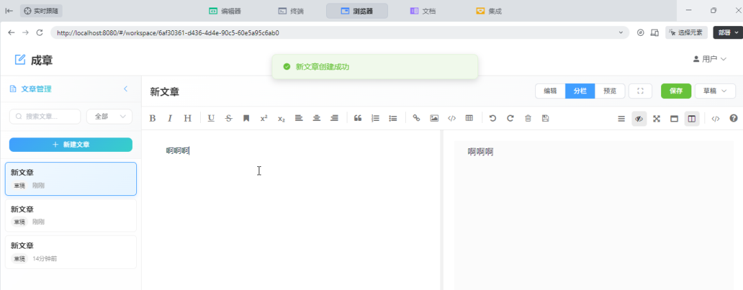Insert a table into the article

[469, 118]
